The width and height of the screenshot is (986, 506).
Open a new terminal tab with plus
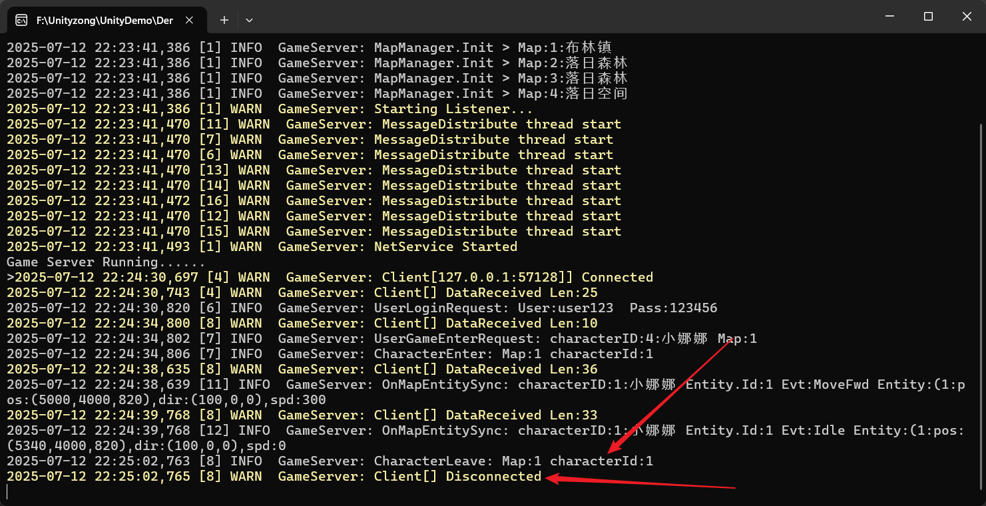click(x=224, y=20)
